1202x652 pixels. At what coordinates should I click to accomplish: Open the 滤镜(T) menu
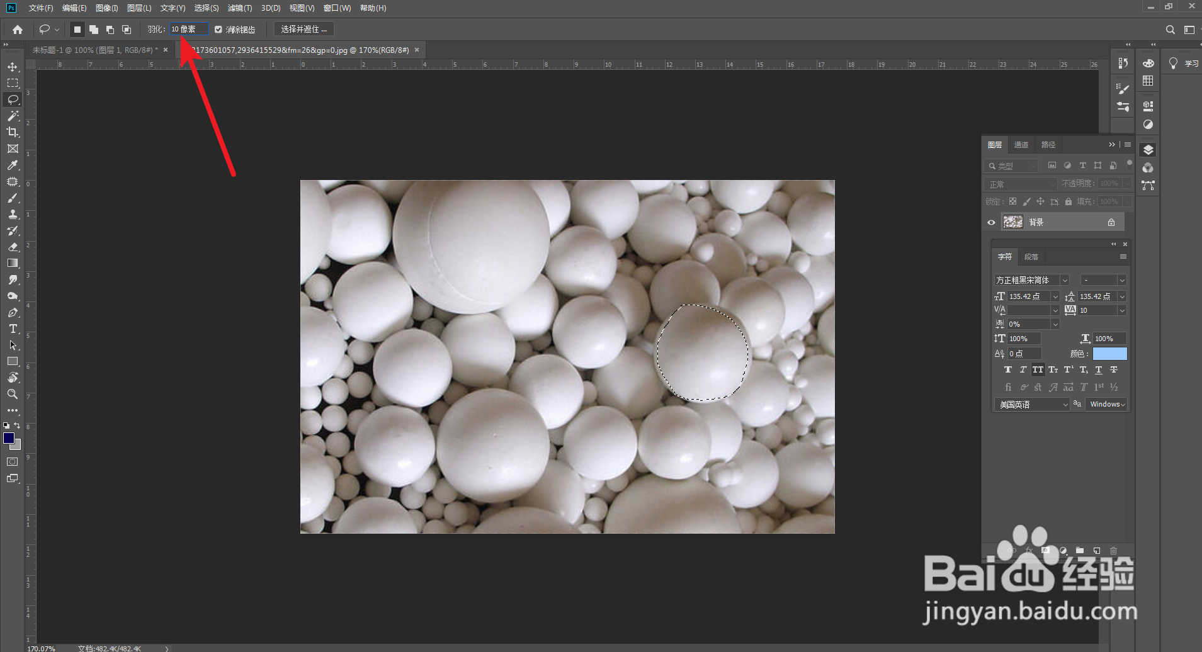pos(239,8)
